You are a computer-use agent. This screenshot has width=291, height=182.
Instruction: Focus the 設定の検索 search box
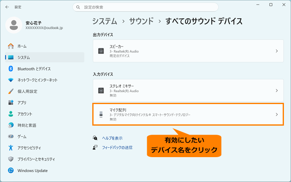[145, 7]
